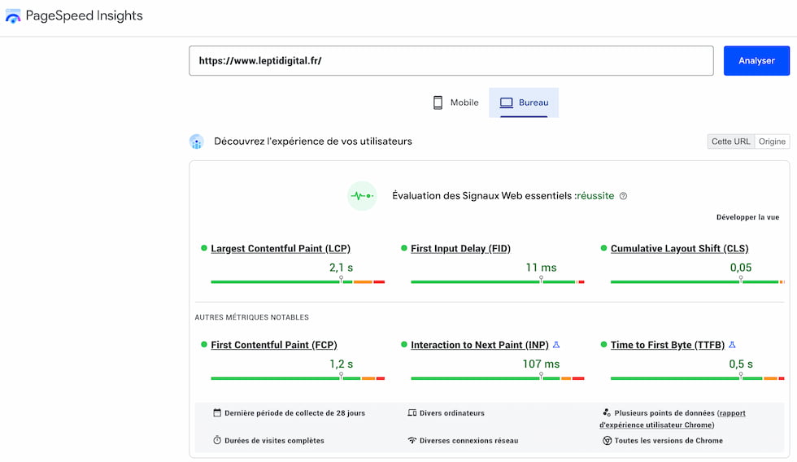Click the calendar icon for collecte period
The width and height of the screenshot is (797, 462).
tap(217, 412)
